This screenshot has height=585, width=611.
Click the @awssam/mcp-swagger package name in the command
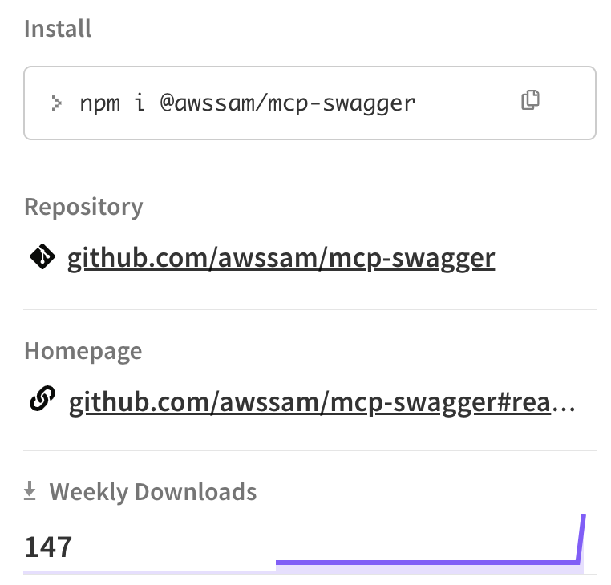288,103
